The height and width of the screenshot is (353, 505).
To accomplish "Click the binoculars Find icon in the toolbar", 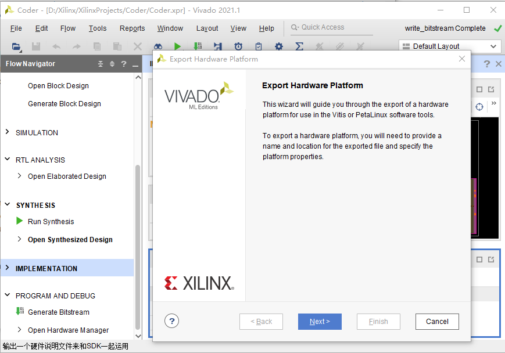I will tap(158, 46).
